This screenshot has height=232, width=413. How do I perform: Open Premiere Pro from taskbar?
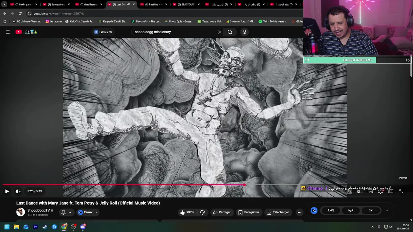[x=35, y=227]
